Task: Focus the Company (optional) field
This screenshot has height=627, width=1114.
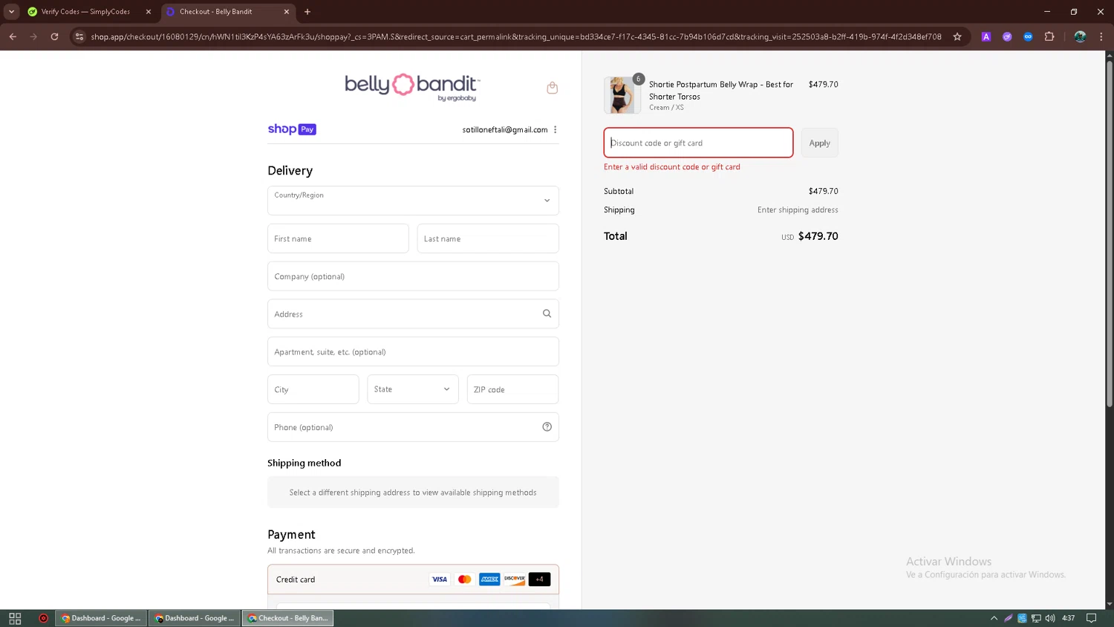Action: [413, 276]
